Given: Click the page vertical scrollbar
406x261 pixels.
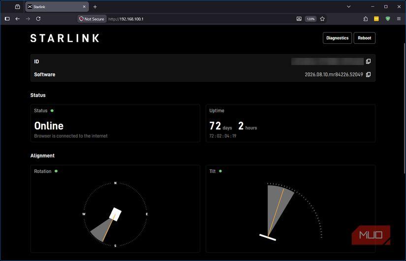Looking at the screenshot, I should pos(405,109).
